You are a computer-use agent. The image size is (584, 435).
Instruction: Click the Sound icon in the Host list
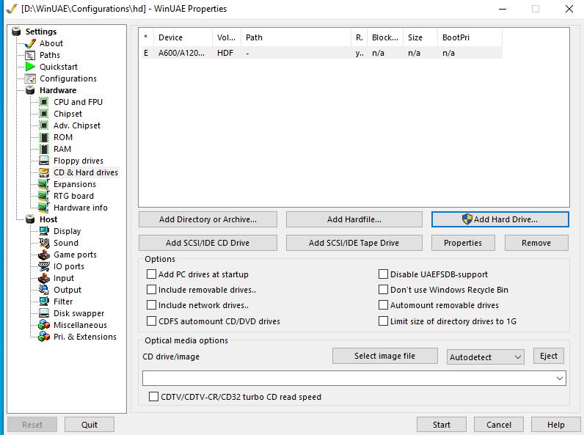(x=44, y=244)
